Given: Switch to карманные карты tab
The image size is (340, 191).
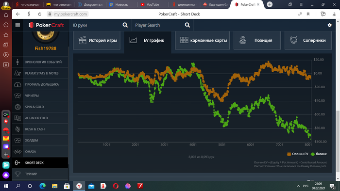Looking at the screenshot, I should pyautogui.click(x=203, y=40).
